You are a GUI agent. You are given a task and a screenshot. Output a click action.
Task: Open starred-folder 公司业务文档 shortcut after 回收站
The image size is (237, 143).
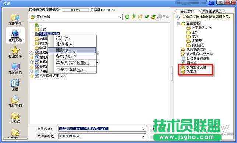tap(196, 67)
